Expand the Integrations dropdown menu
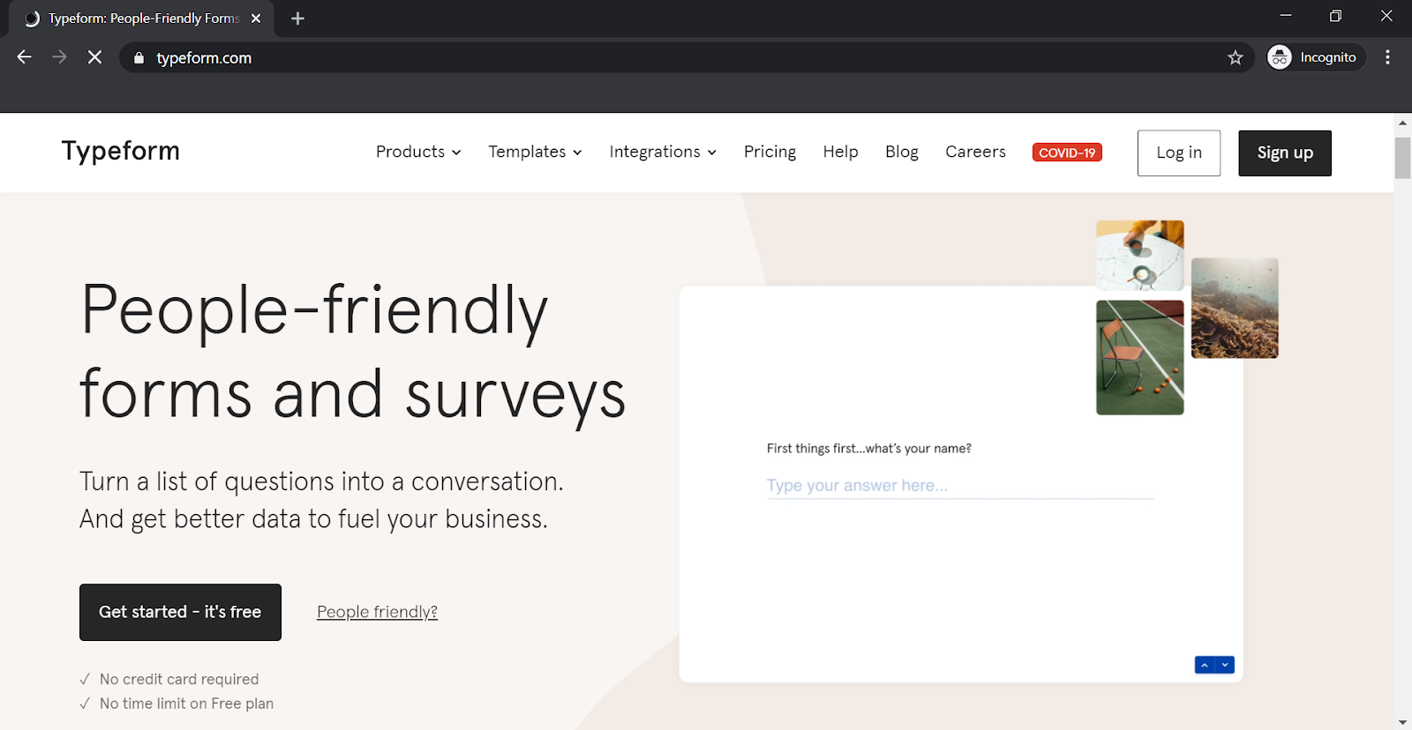This screenshot has width=1412, height=730. [x=663, y=152]
